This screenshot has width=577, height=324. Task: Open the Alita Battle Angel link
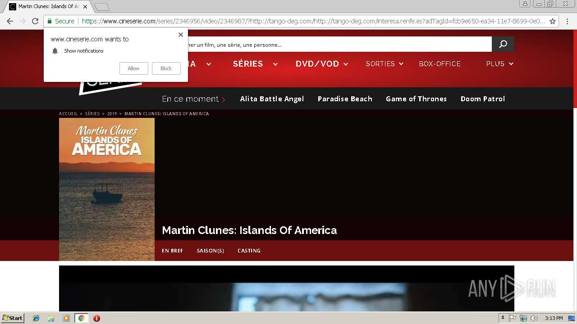tap(272, 99)
